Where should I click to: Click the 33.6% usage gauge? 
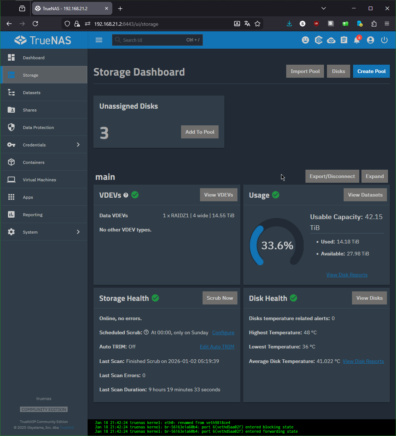pos(277,246)
